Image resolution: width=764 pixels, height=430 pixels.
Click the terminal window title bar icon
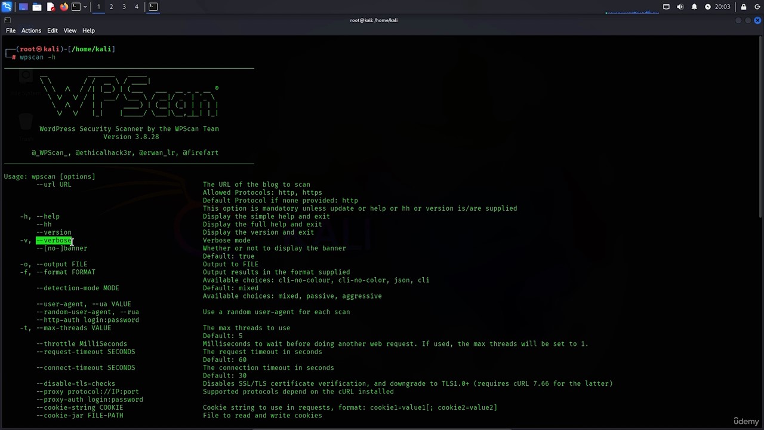click(x=7, y=20)
